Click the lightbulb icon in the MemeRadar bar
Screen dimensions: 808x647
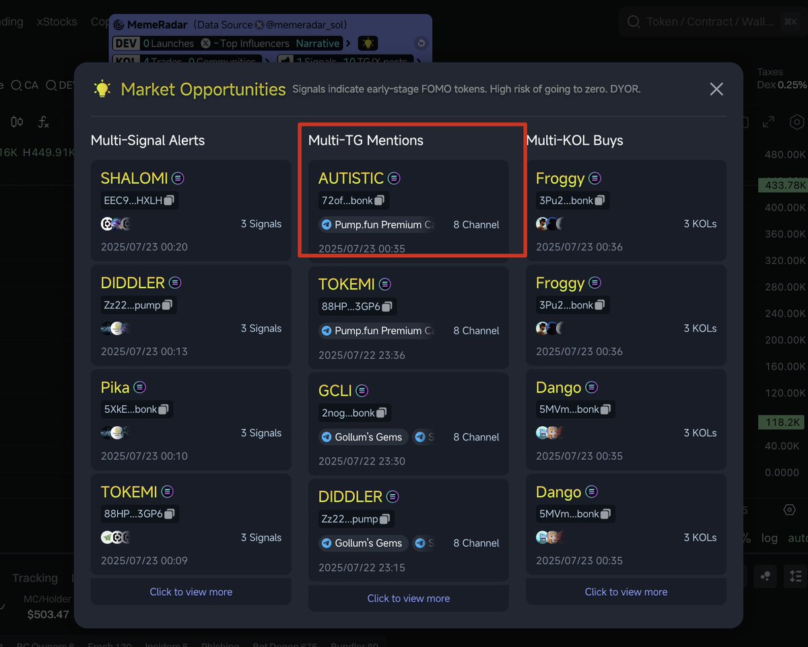coord(368,43)
